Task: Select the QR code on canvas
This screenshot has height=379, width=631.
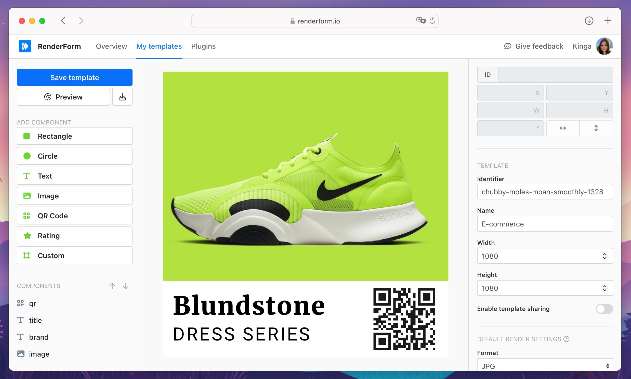Action: pos(404,319)
